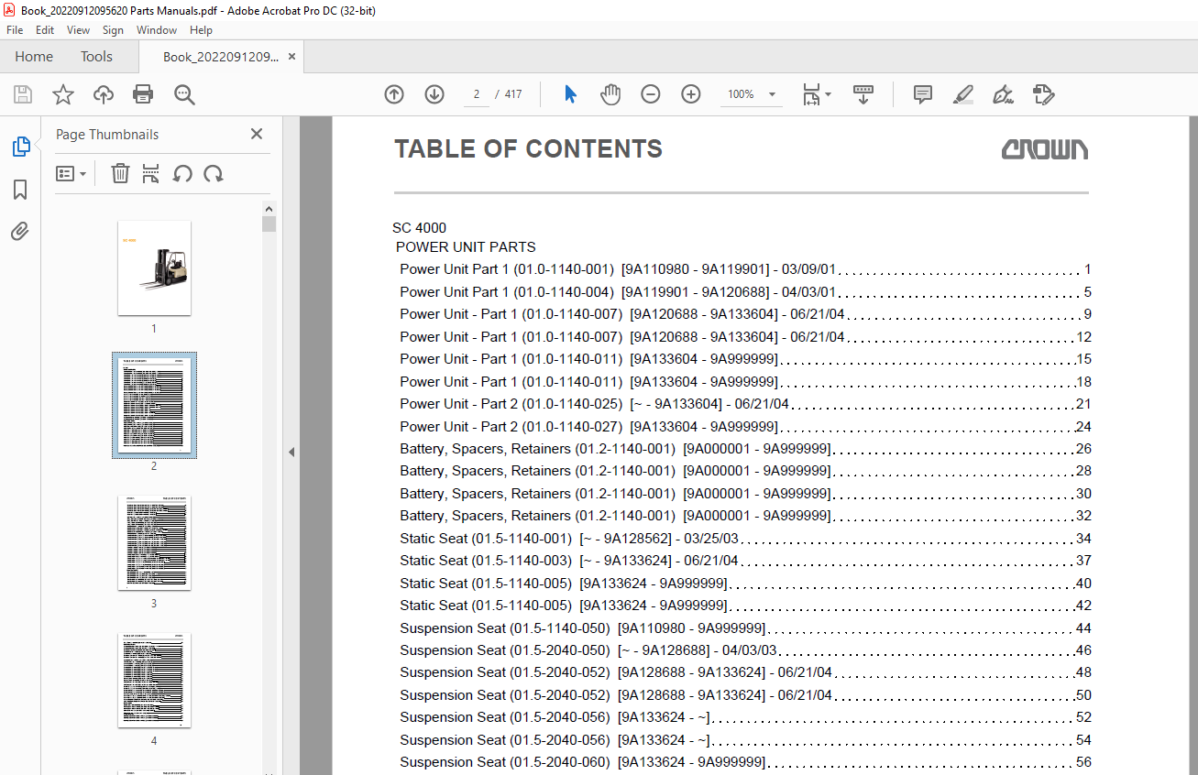Click the POWER UNIT PARTS heading
Image resolution: width=1198 pixels, height=775 pixels.
[466, 247]
